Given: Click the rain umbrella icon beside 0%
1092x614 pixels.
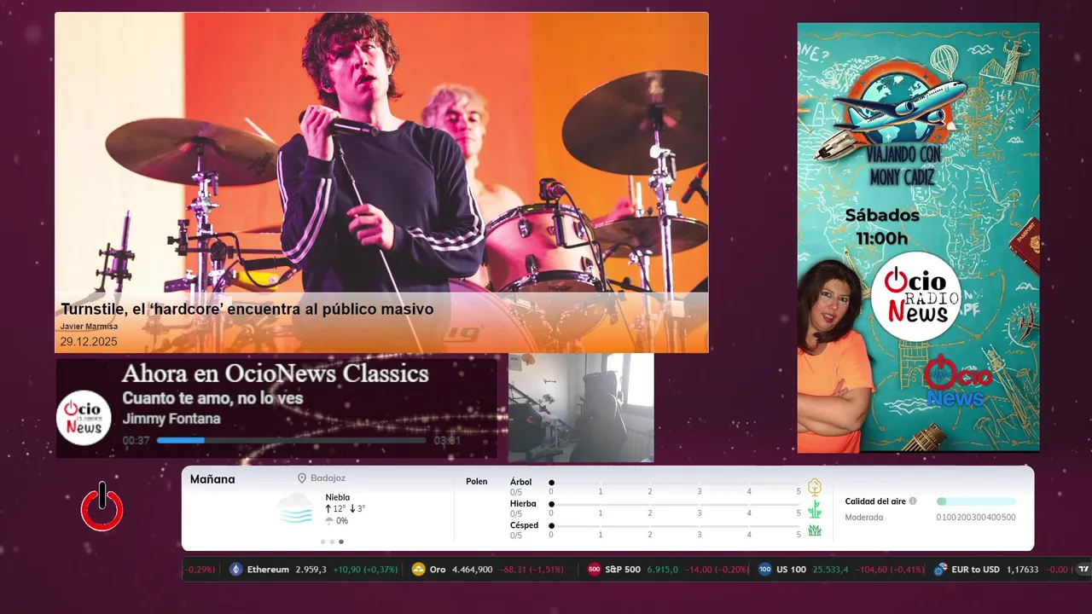Looking at the screenshot, I should 329,521.
